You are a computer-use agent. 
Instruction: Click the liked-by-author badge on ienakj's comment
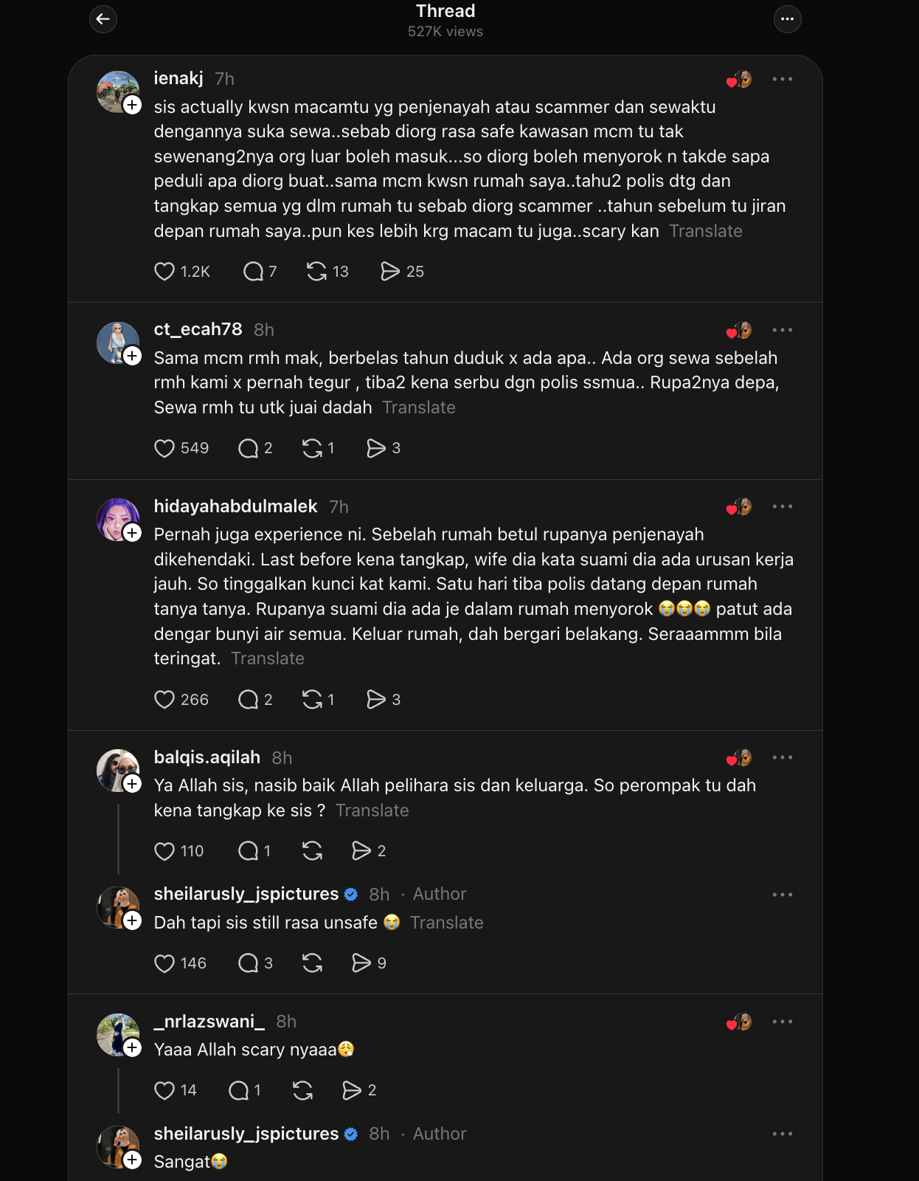739,80
